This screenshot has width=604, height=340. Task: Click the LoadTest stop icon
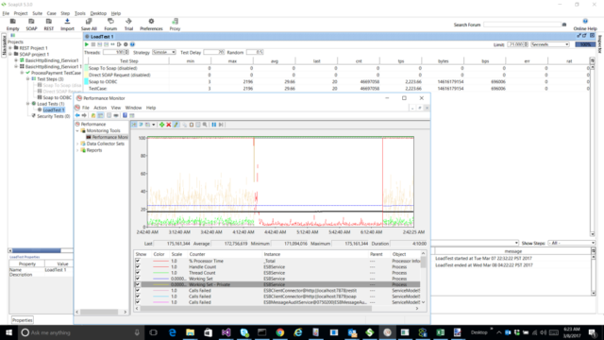pyautogui.click(x=93, y=44)
